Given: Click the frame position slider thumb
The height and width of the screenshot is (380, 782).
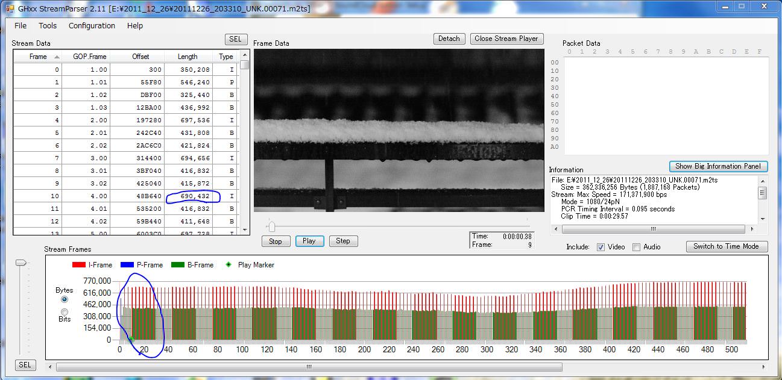Looking at the screenshot, I should click(x=271, y=226).
